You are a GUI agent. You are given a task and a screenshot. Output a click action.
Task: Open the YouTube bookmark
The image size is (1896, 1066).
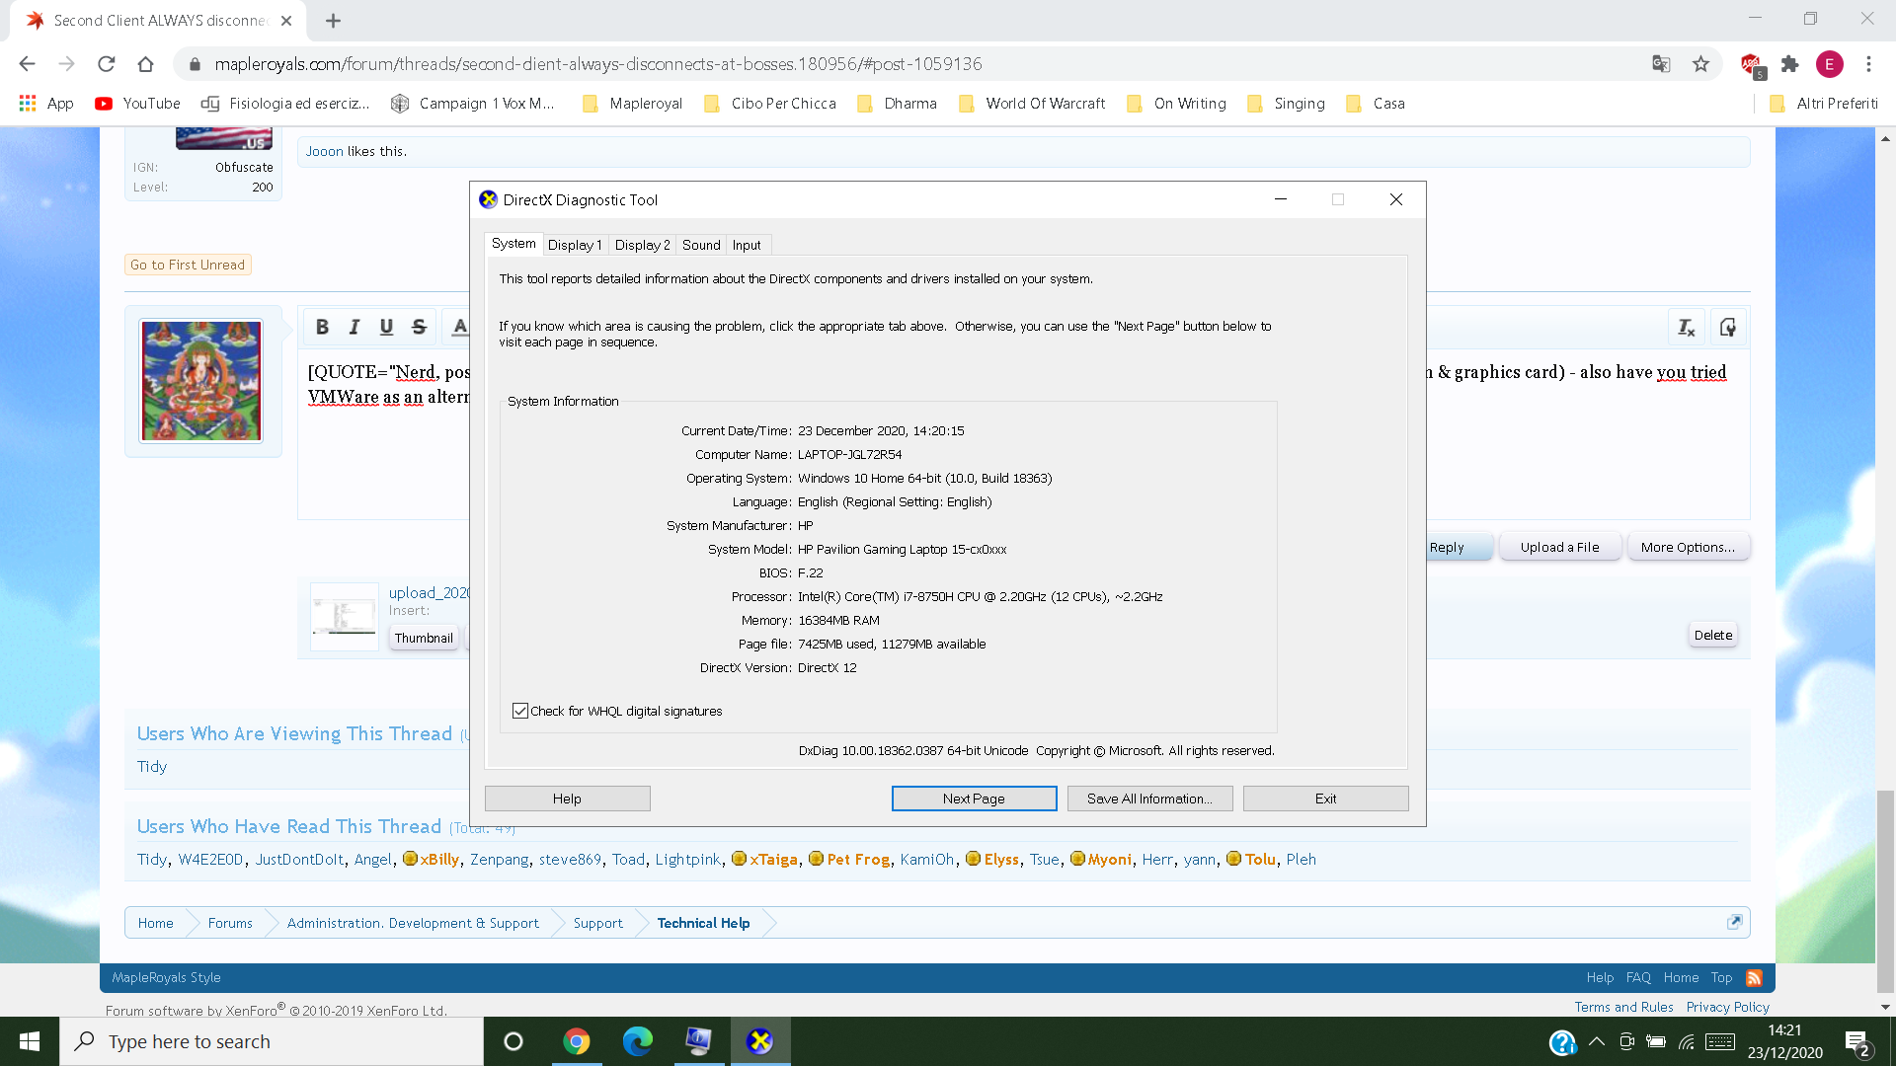pyautogui.click(x=137, y=104)
